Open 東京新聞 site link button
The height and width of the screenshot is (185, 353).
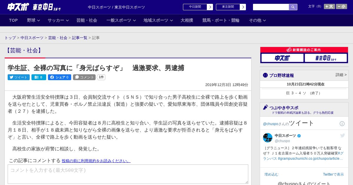[228, 7]
